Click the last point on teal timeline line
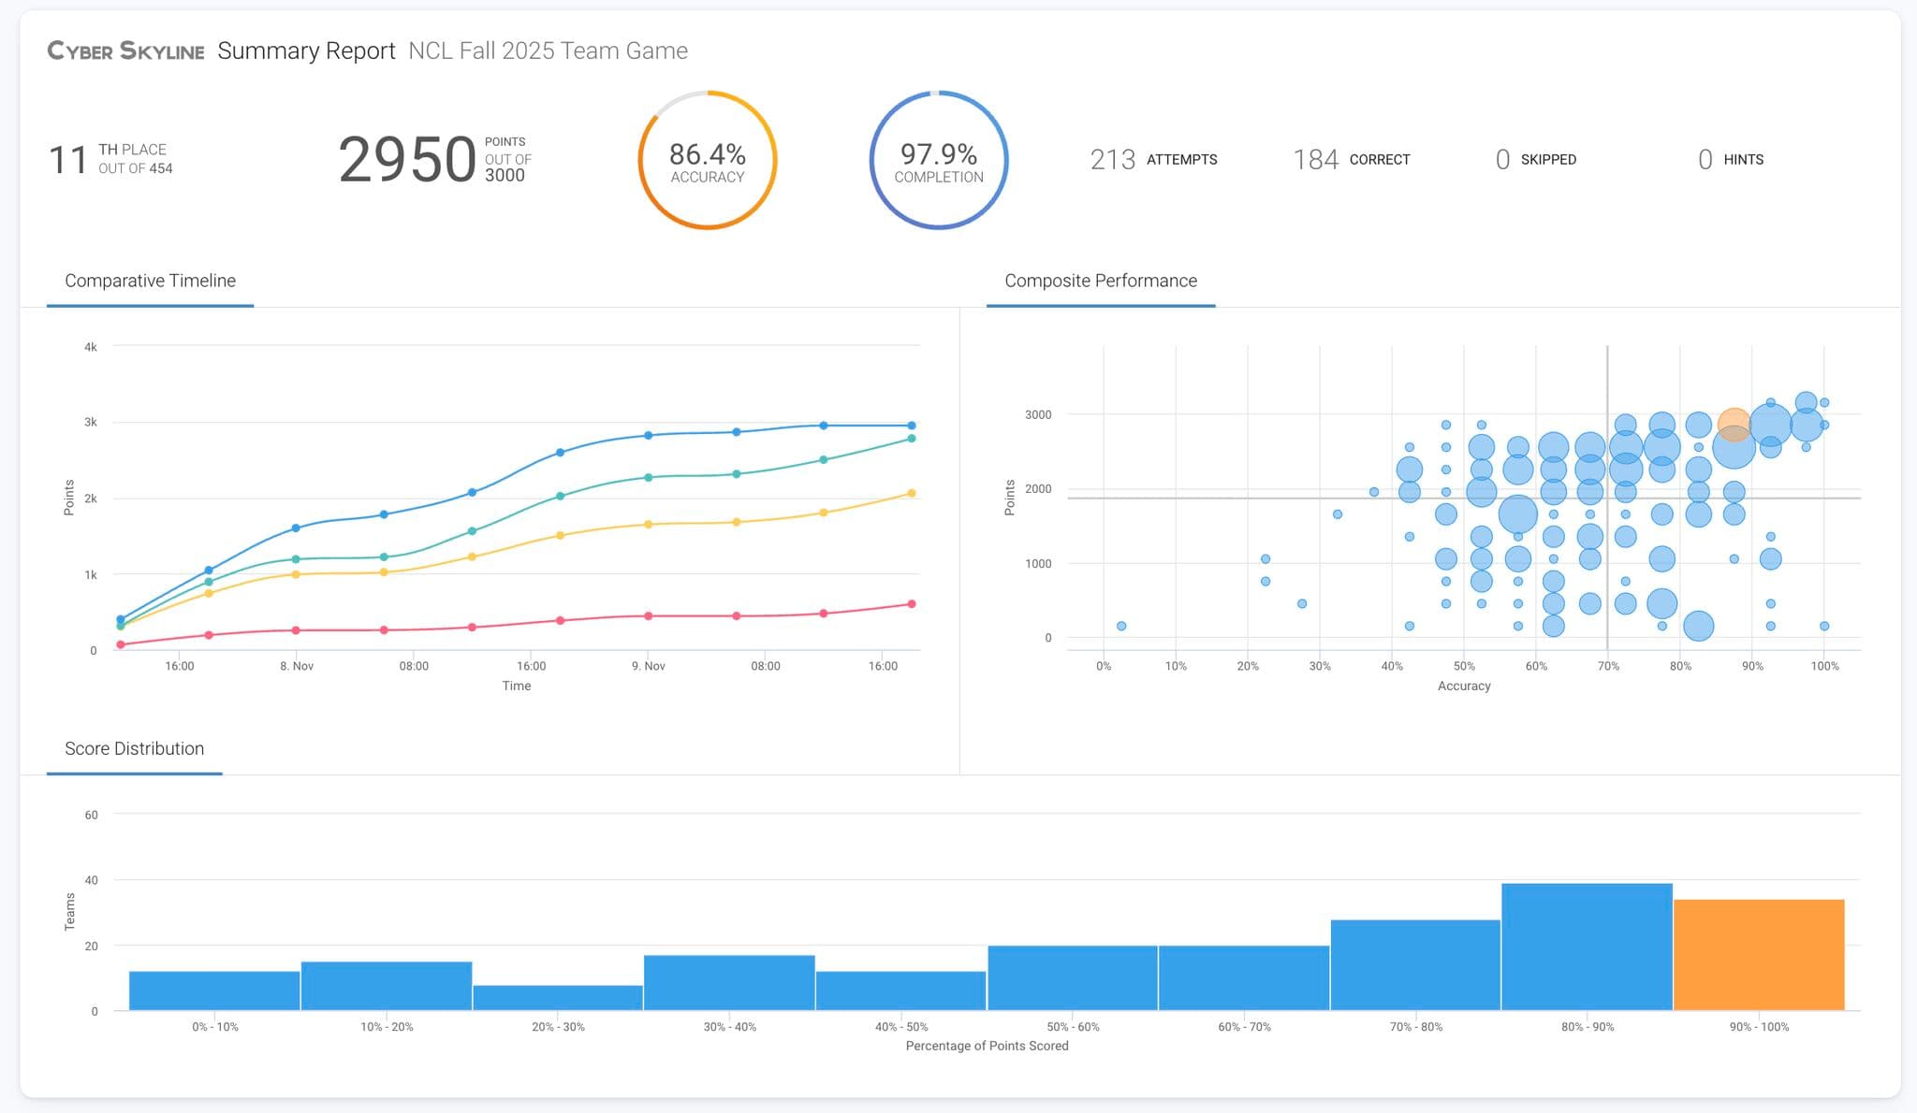 [x=912, y=439]
